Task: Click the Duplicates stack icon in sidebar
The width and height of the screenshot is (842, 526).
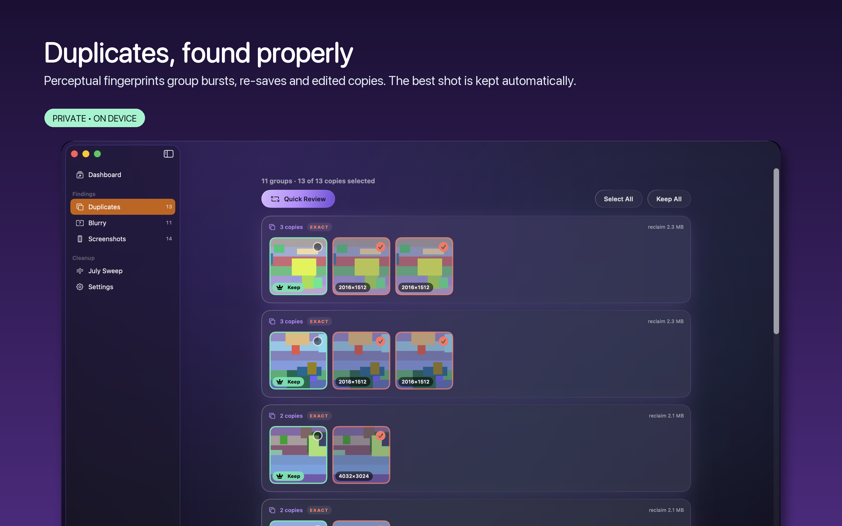Action: [x=80, y=207]
